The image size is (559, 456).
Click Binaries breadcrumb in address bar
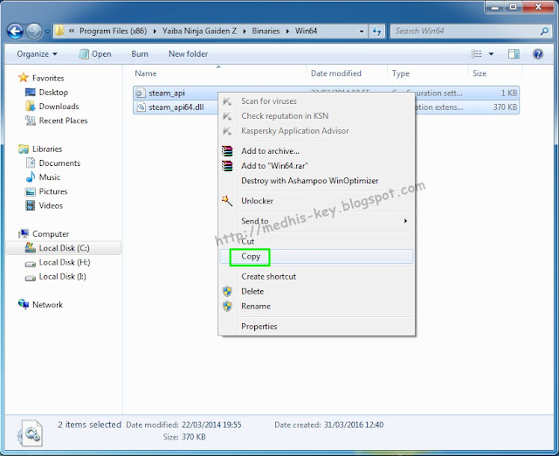[266, 31]
